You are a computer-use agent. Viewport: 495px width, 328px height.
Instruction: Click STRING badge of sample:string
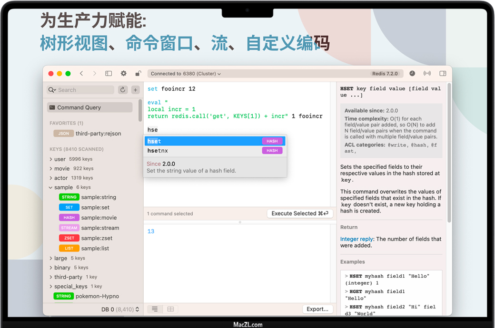(x=69, y=197)
